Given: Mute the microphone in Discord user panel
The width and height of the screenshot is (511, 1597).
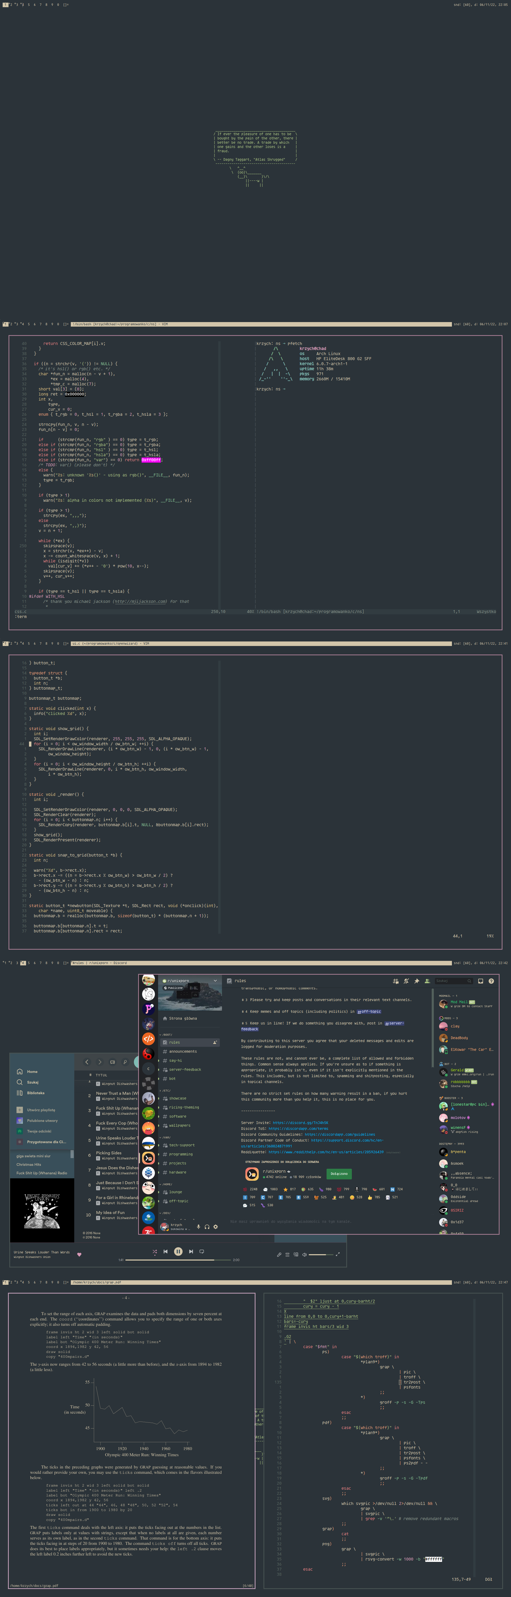Looking at the screenshot, I should point(199,1226).
